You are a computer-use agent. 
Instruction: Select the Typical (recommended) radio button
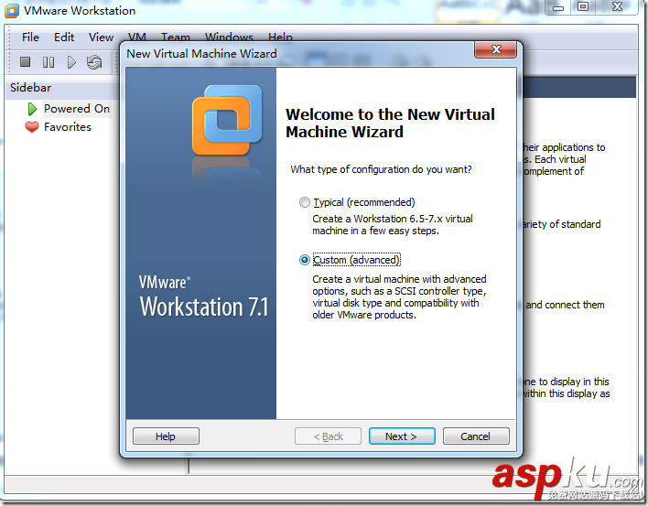pyautogui.click(x=304, y=202)
